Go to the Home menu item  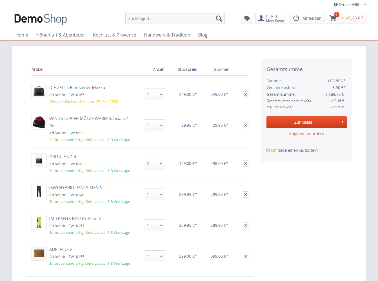[x=22, y=35]
